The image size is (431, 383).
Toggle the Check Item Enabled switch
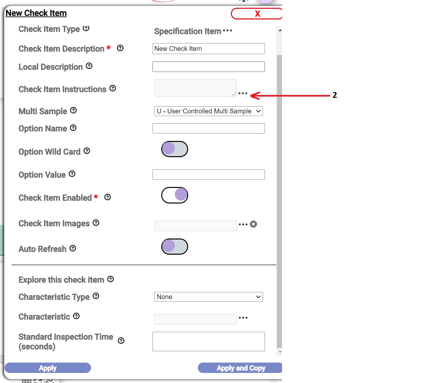[175, 195]
